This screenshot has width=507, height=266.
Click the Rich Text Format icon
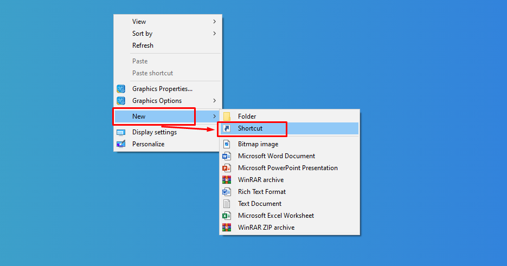coord(227,192)
